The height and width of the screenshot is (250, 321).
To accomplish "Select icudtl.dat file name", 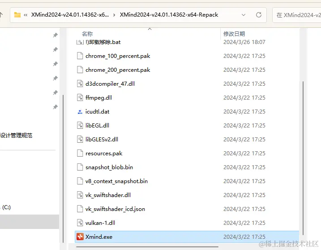I will (x=98, y=112).
